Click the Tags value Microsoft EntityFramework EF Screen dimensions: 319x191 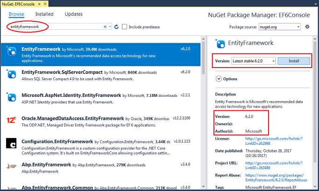[x=271, y=187]
